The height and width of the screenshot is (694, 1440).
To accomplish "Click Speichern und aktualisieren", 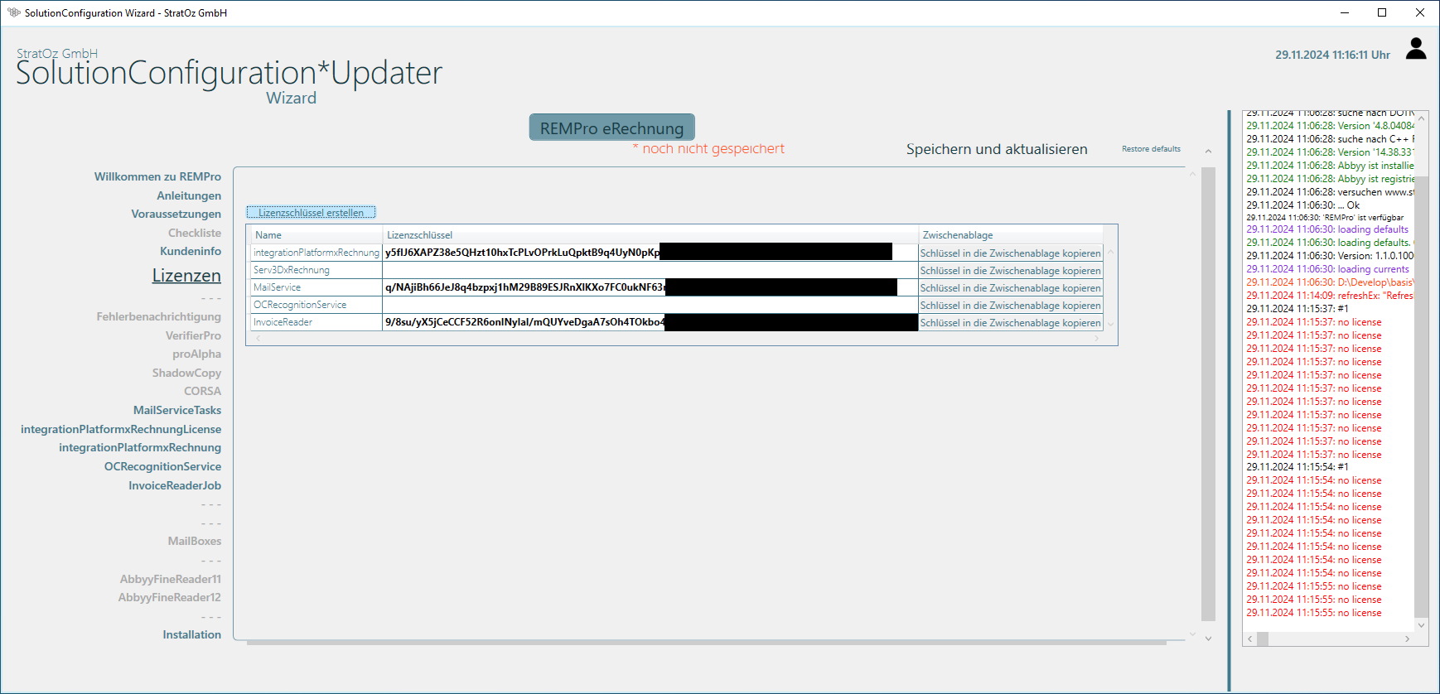I will (x=996, y=149).
